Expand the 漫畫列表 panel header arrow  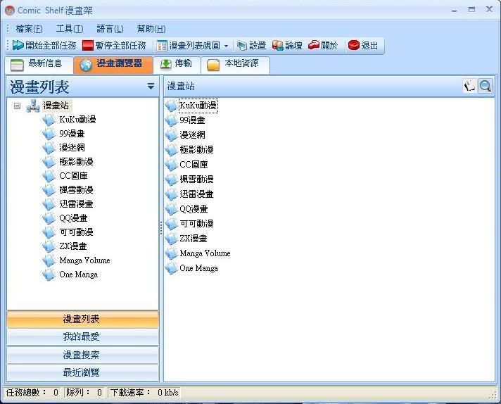pyautogui.click(x=151, y=87)
